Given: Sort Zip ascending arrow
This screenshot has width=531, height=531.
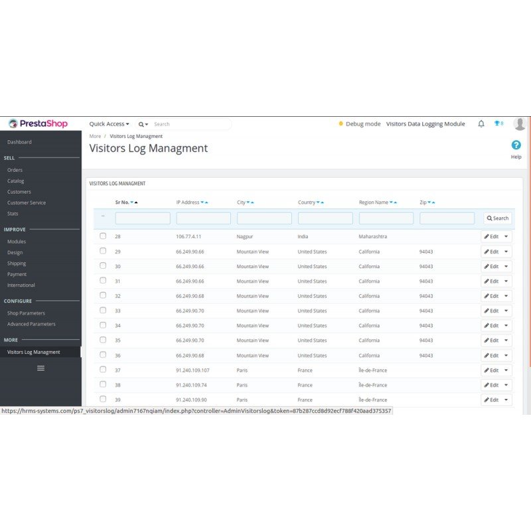Looking at the screenshot, I should click(433, 202).
